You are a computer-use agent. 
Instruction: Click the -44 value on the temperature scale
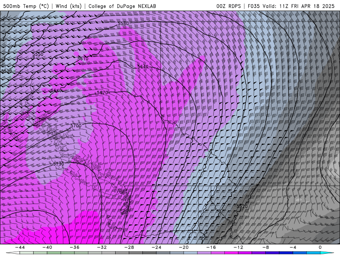click(x=20, y=247)
